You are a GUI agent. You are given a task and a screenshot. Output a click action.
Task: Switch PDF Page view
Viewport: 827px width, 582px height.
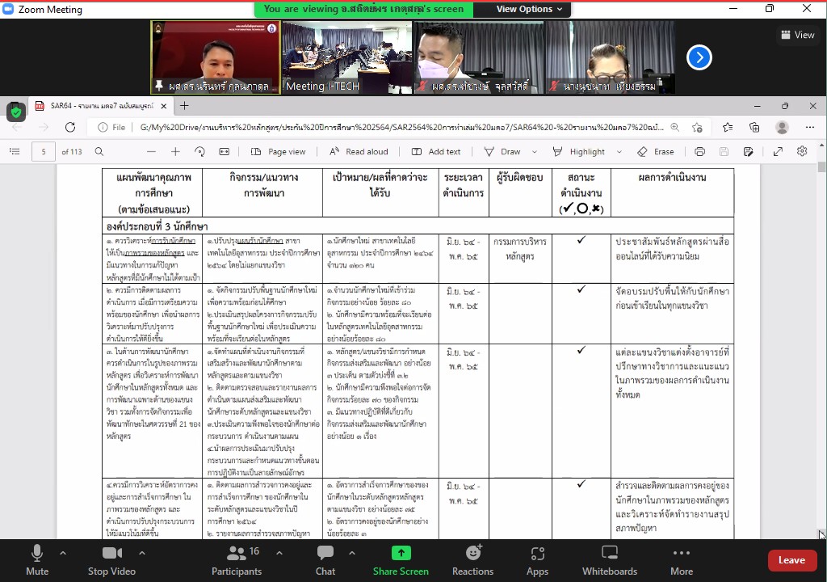coord(278,152)
